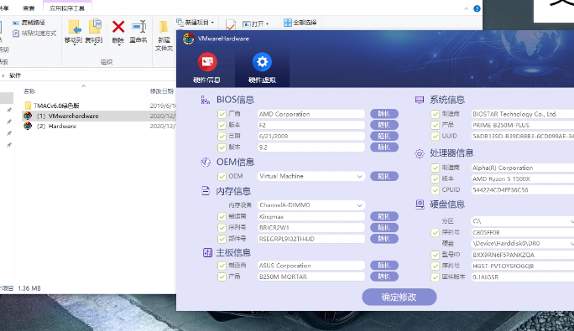This screenshot has width=574, height=331.
Task: Open the 应用程序工具 ribbon tab
Action: 67,8
